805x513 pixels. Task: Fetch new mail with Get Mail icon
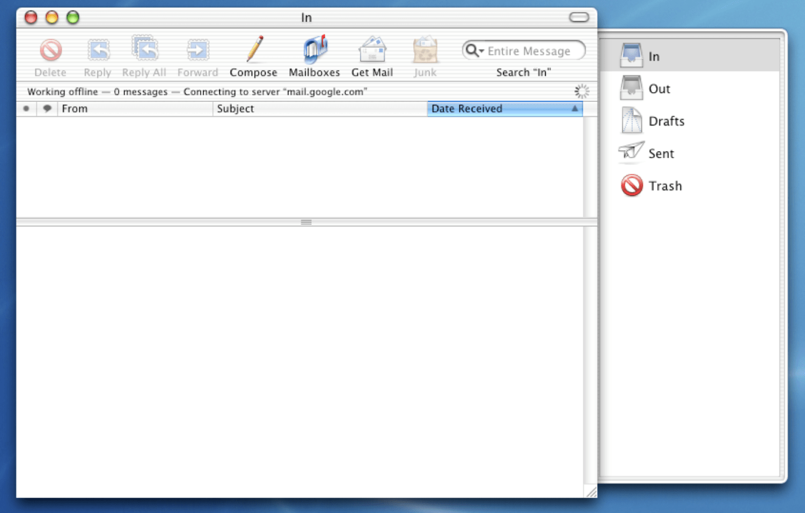[372, 49]
